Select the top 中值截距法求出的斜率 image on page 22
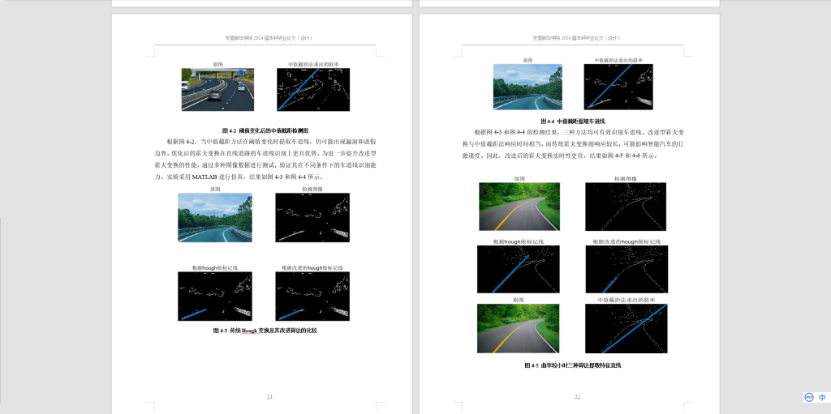Image resolution: width=831 pixels, height=414 pixels. click(618, 87)
